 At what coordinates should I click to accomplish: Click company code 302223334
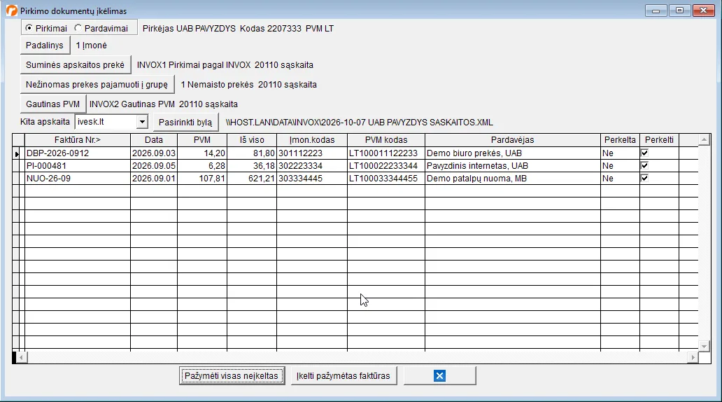pyautogui.click(x=312, y=165)
